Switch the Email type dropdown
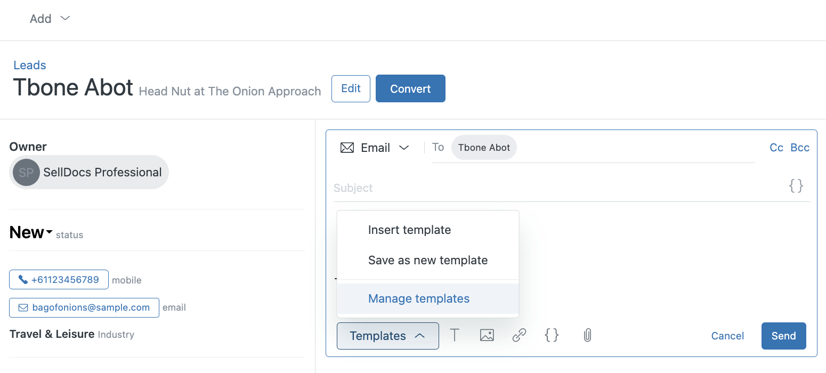Image resolution: width=826 pixels, height=373 pixels. (375, 148)
